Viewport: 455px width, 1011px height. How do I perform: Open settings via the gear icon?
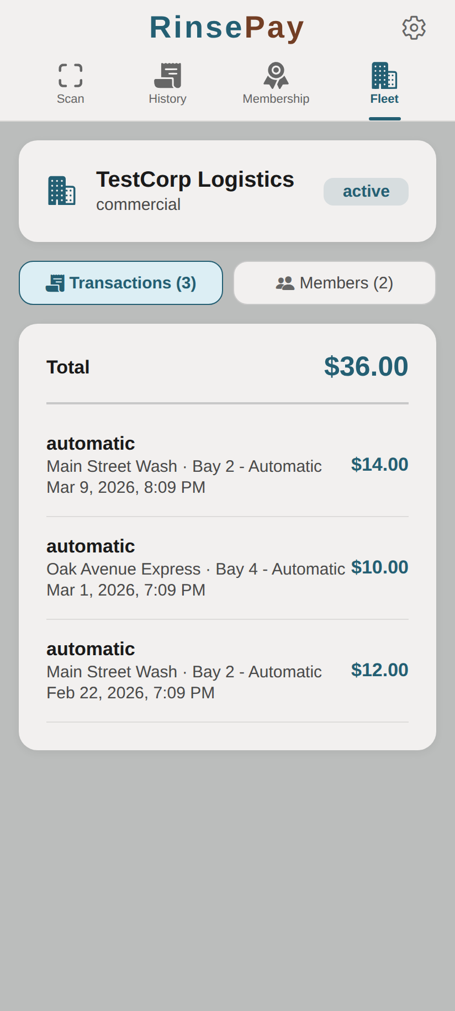(414, 28)
